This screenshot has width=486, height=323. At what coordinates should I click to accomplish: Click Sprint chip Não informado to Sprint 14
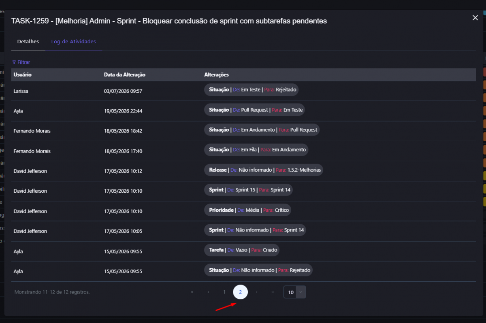pyautogui.click(x=255, y=230)
